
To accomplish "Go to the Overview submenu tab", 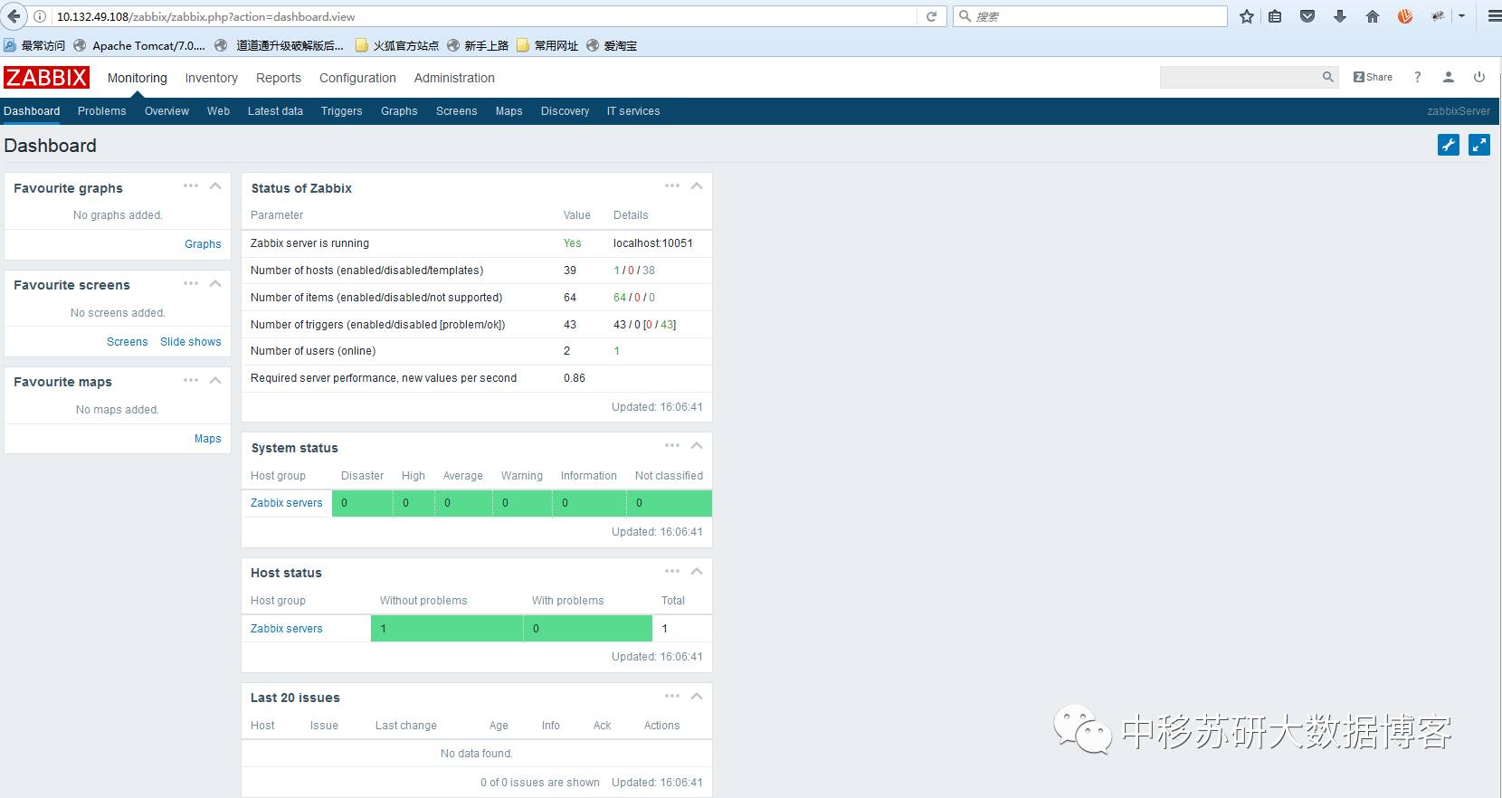I will [167, 111].
